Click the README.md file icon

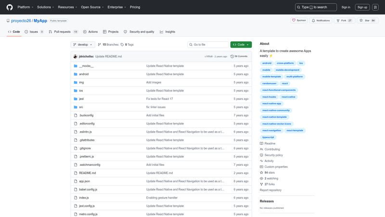coord(76,173)
